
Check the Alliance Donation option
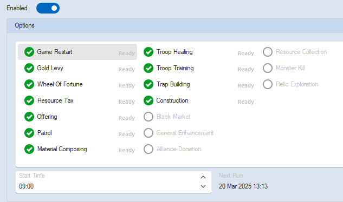(148, 149)
